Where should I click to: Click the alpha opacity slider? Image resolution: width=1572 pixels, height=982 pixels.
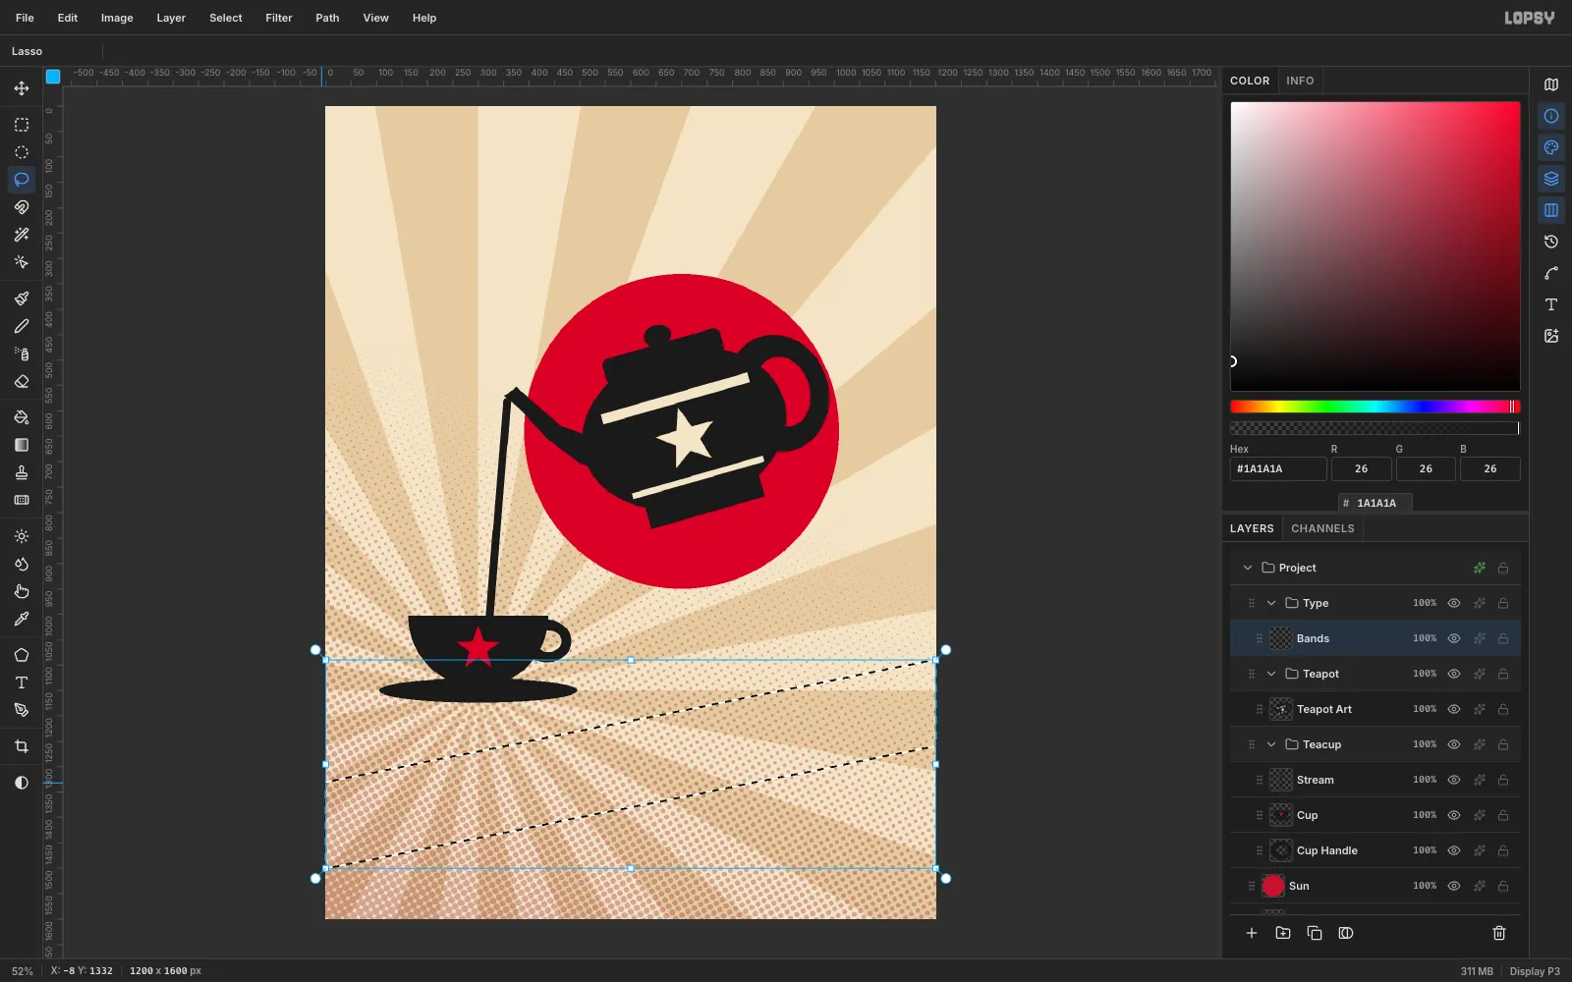1375,428
